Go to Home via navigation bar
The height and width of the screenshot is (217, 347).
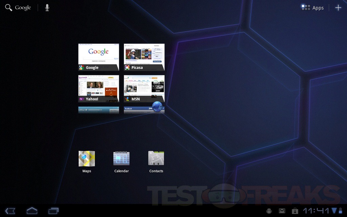tap(32, 211)
